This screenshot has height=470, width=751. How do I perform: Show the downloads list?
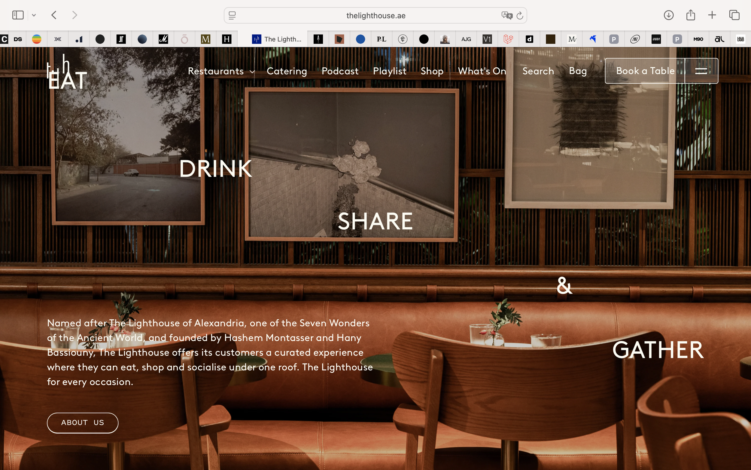668,15
